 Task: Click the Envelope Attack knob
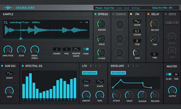(117, 95)
